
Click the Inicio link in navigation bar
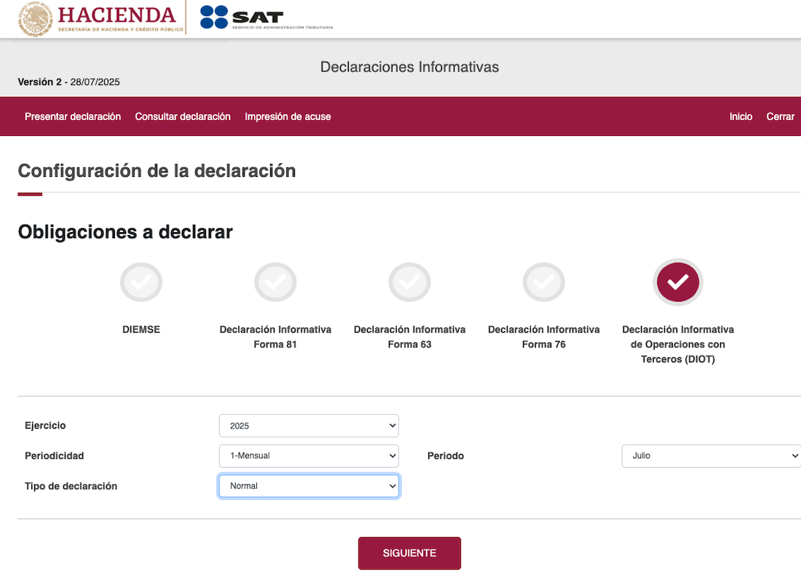(741, 117)
